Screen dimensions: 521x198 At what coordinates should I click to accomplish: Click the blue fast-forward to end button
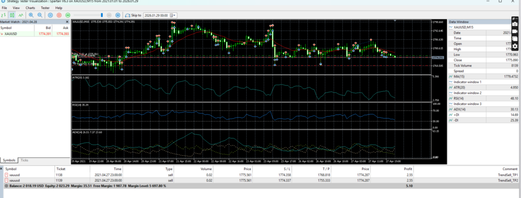click(x=118, y=15)
